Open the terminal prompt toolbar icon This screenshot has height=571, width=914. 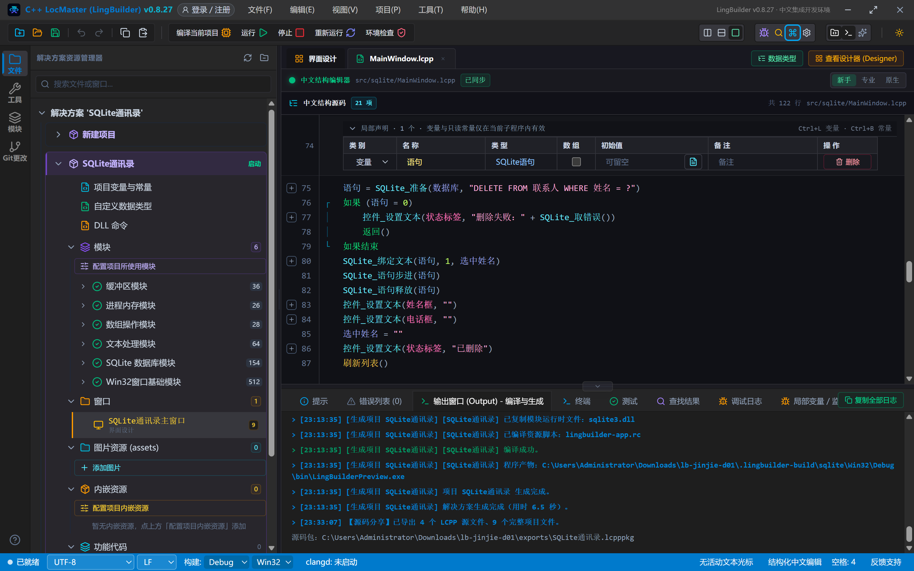pos(848,33)
